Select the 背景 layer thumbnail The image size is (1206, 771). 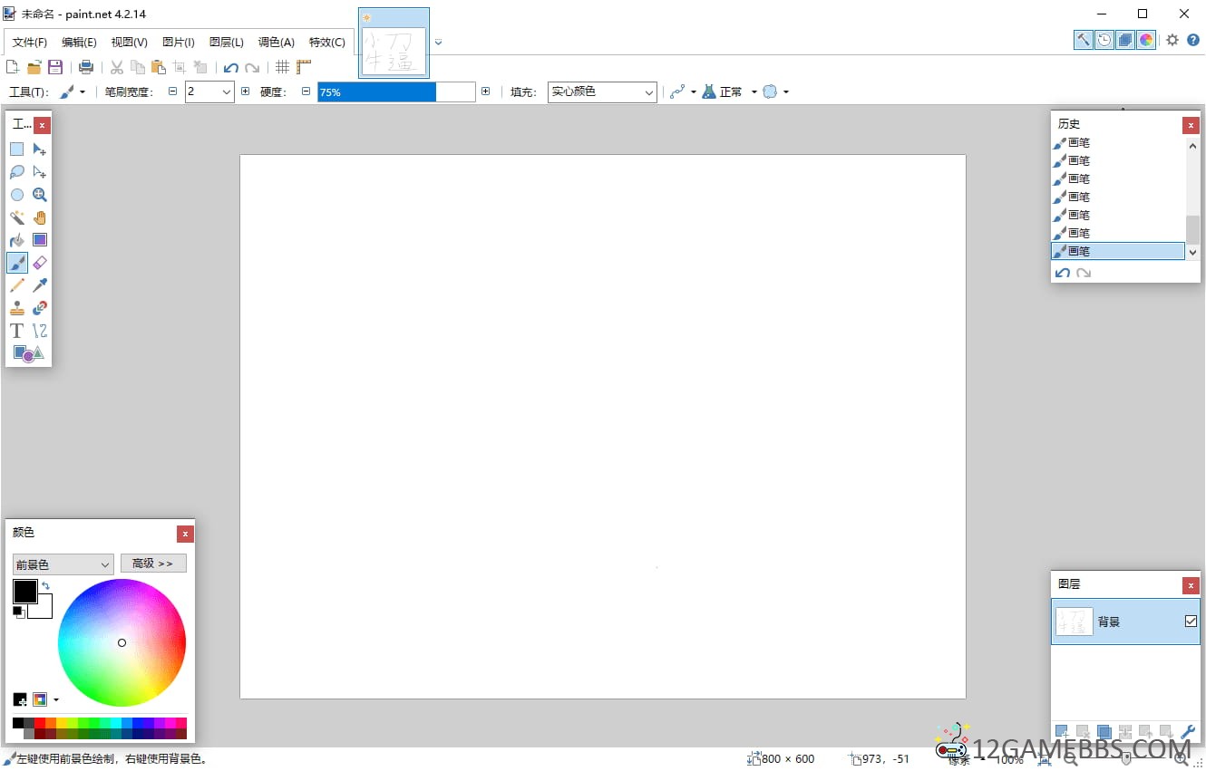1075,622
